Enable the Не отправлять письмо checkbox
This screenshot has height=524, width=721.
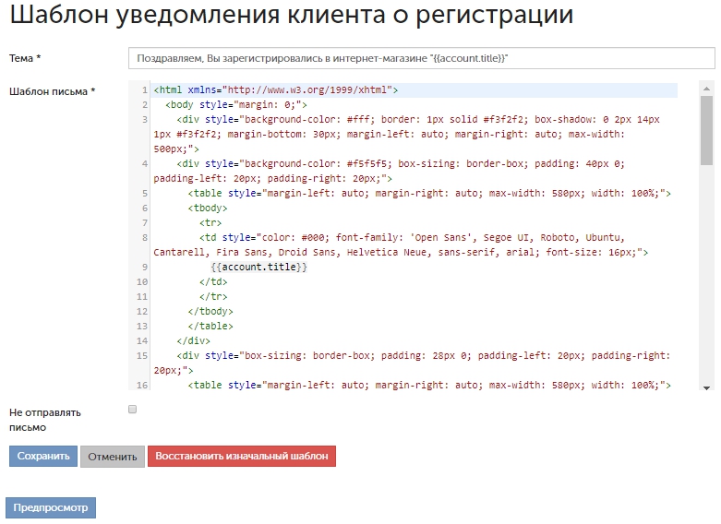pyautogui.click(x=132, y=409)
